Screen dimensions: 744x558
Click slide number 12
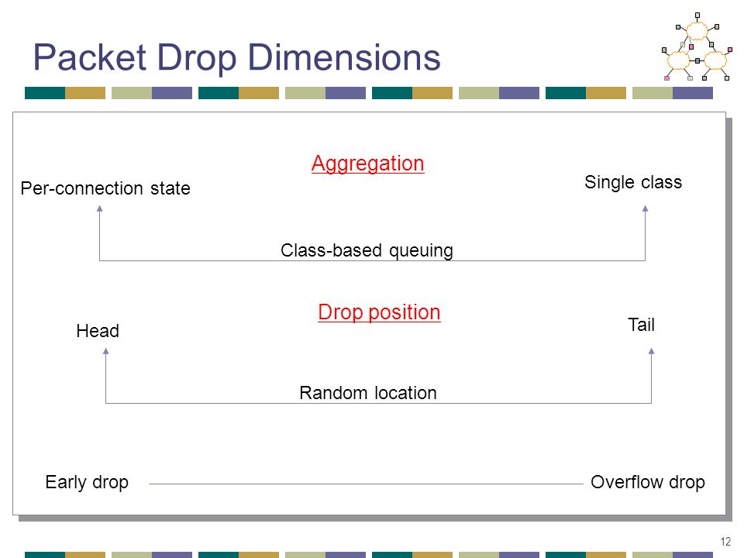point(725,542)
